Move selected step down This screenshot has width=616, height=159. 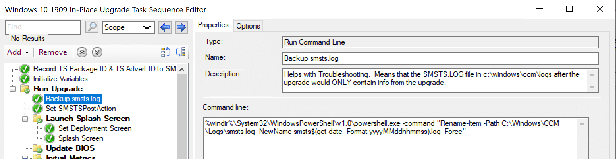[97, 52]
